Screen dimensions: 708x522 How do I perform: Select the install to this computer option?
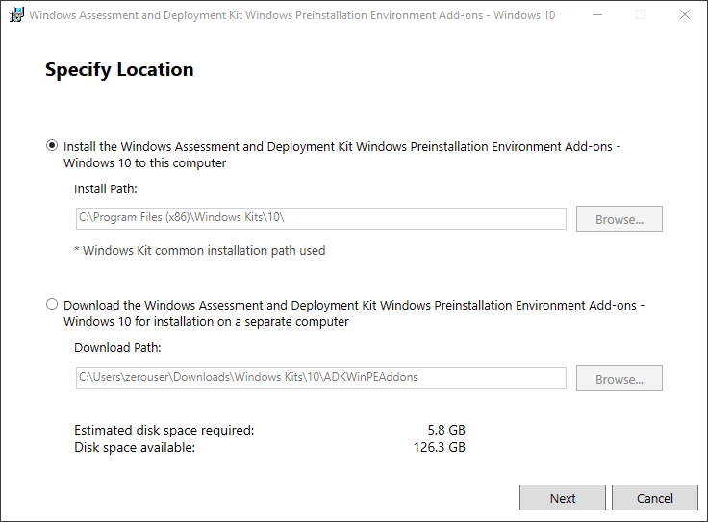(x=52, y=147)
